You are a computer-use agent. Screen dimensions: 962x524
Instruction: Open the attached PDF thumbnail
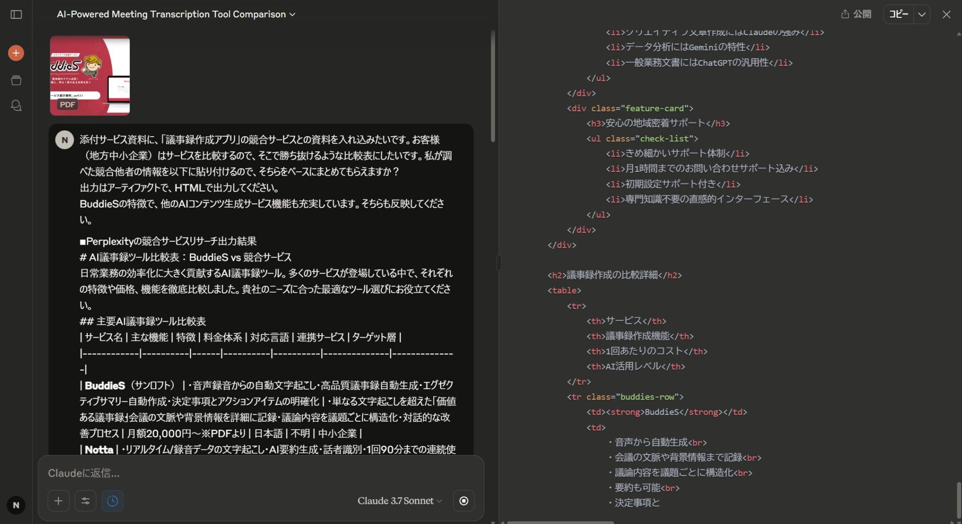pyautogui.click(x=90, y=76)
